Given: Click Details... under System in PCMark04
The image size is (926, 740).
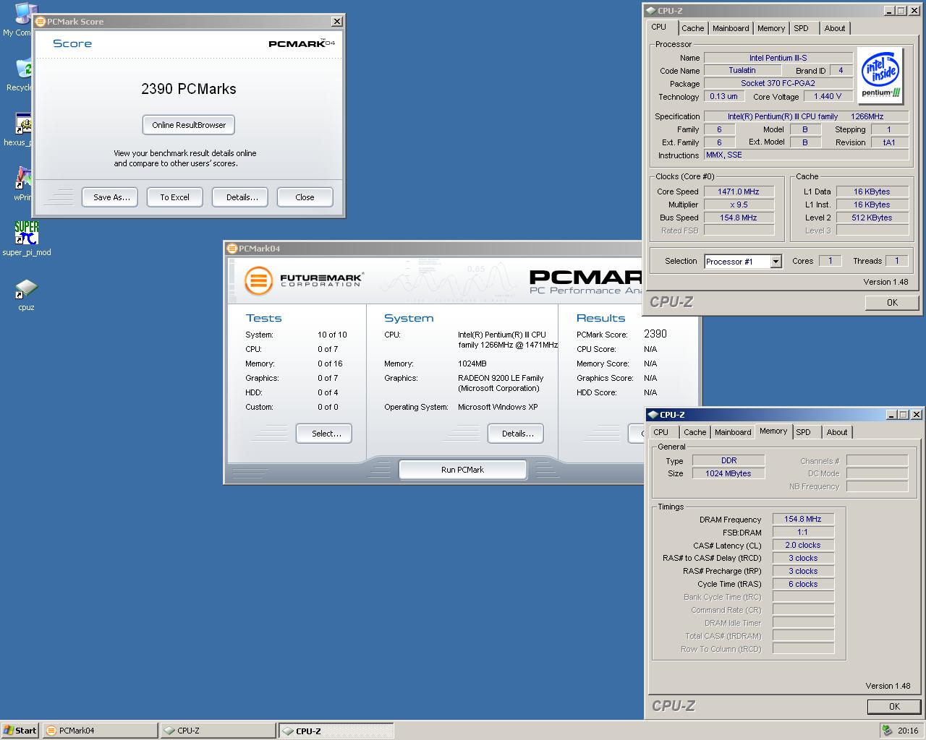Looking at the screenshot, I should pyautogui.click(x=517, y=434).
